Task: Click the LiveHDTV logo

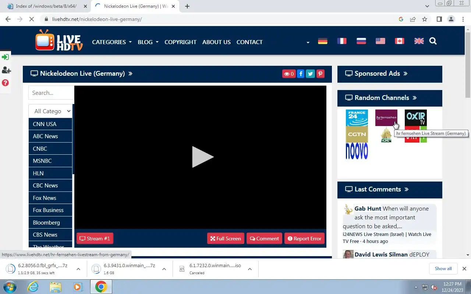Action: (59, 40)
